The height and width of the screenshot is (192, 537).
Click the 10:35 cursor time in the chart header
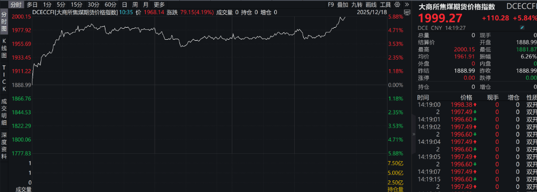125,13
